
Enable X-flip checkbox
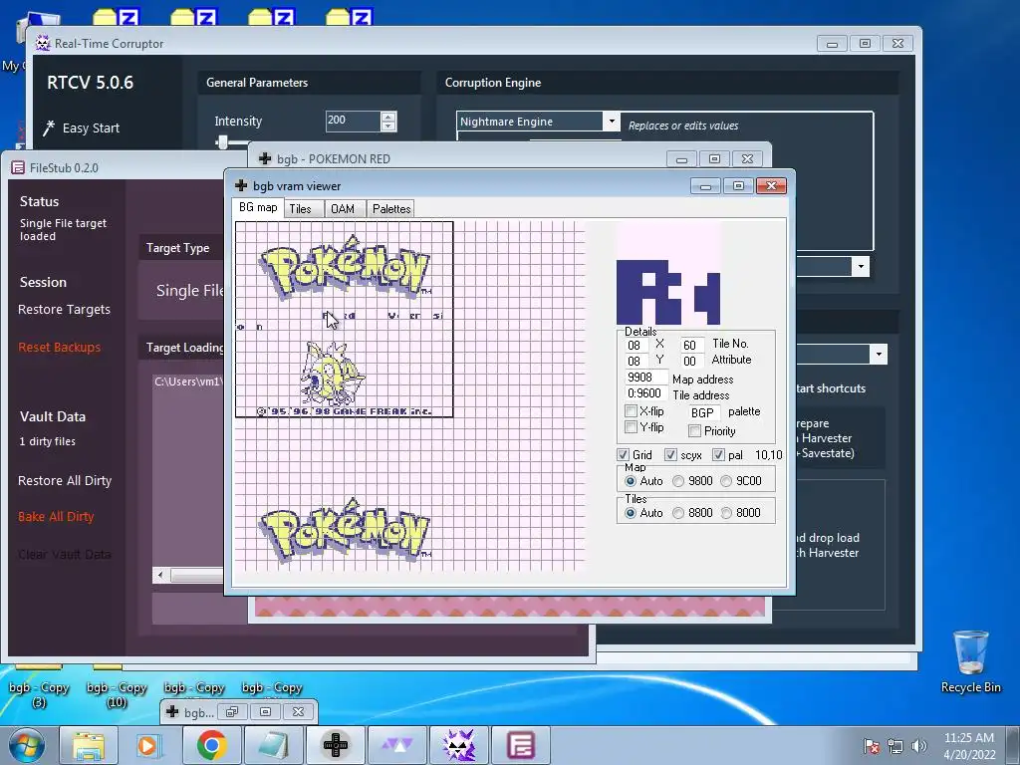point(631,411)
